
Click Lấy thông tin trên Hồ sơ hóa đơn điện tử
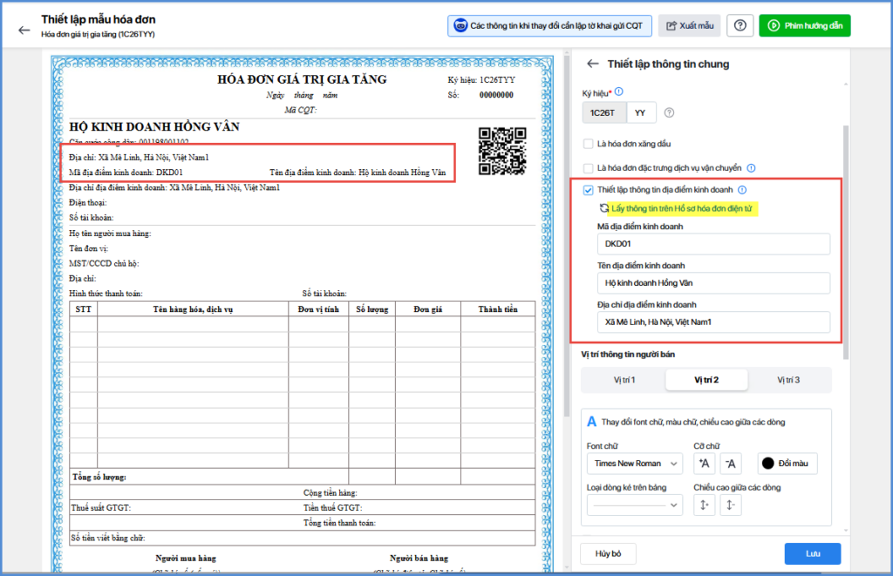[x=681, y=208]
